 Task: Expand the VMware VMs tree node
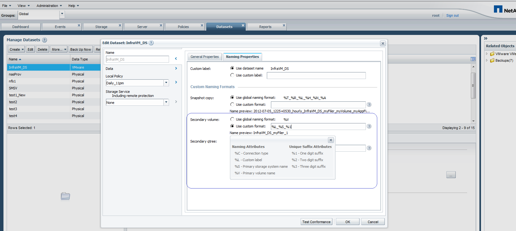tap(487, 54)
